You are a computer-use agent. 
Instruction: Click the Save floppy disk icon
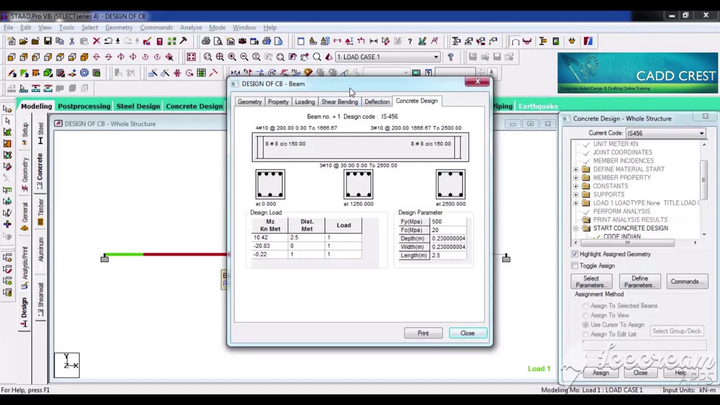[48, 41]
